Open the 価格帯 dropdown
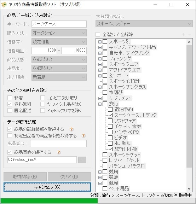Viewport: 196px width, 204px height. click(59, 42)
